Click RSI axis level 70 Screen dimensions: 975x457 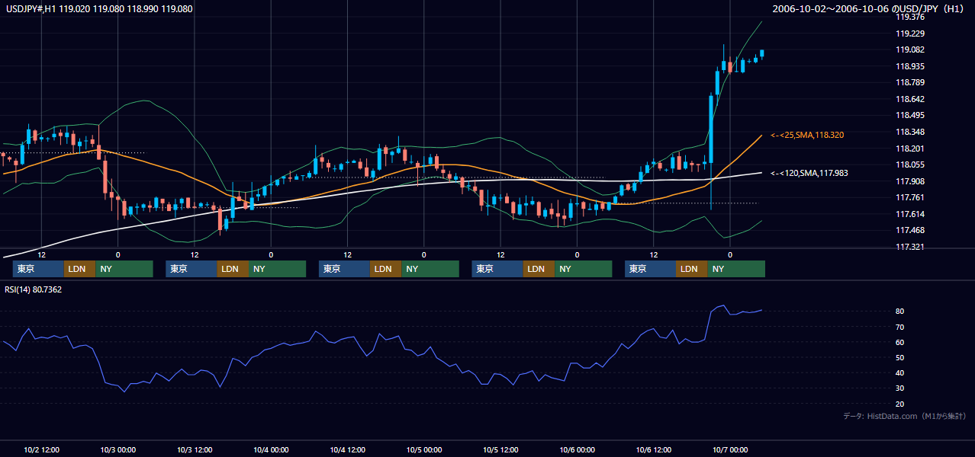[899, 327]
